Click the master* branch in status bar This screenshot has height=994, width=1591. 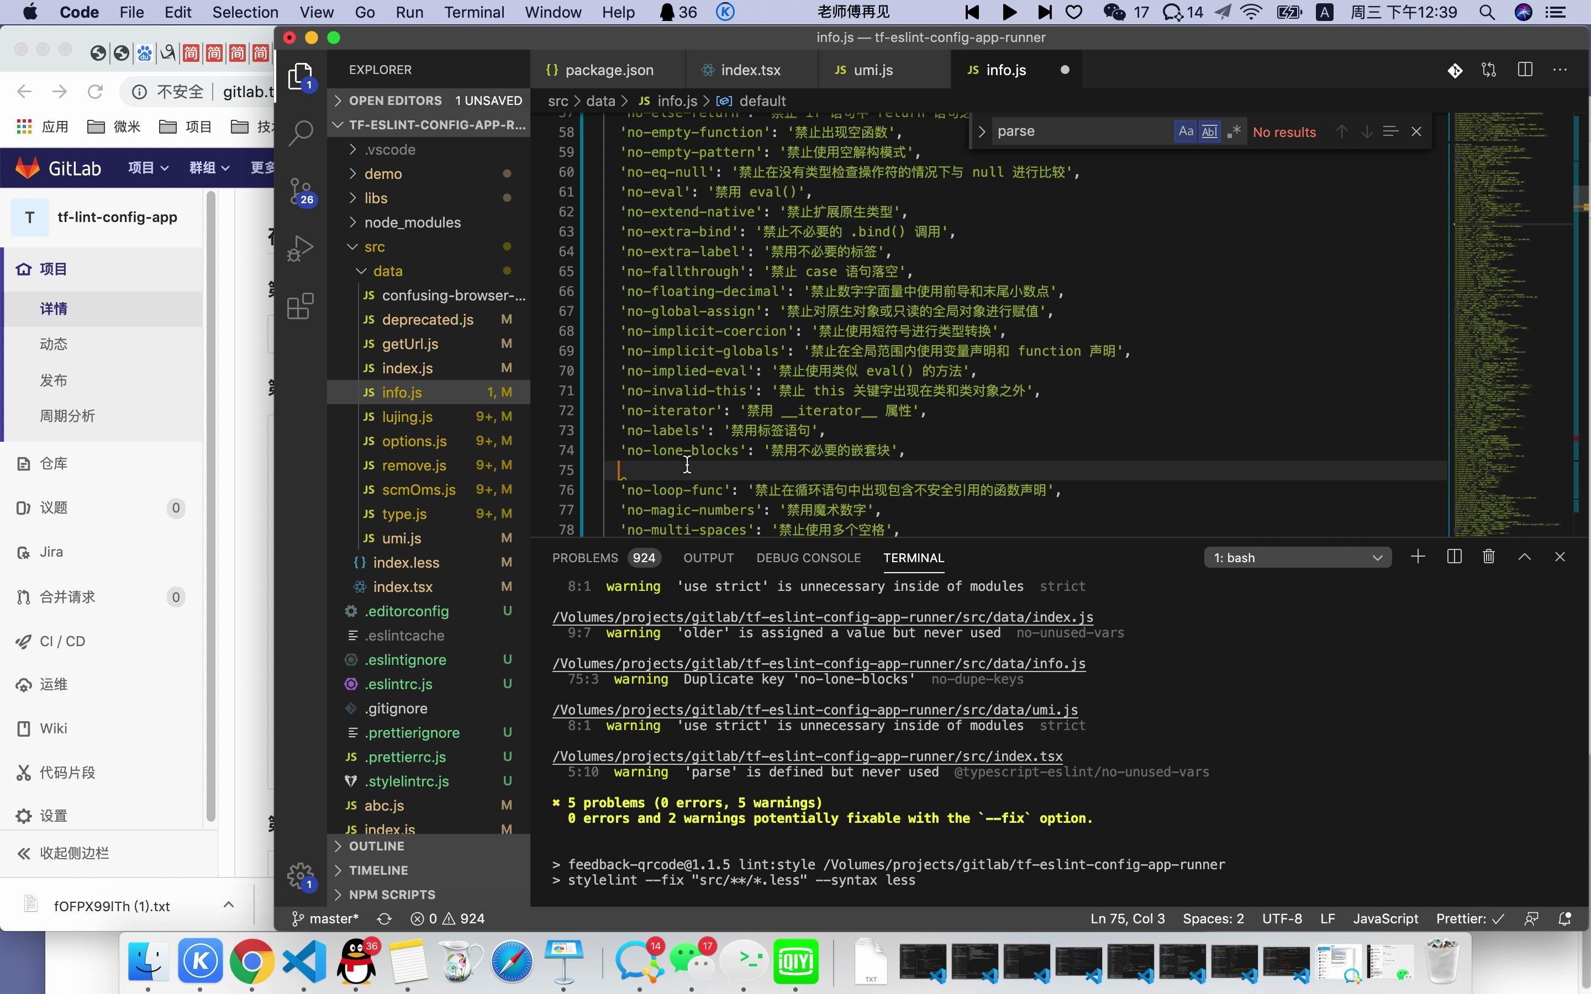click(x=325, y=918)
